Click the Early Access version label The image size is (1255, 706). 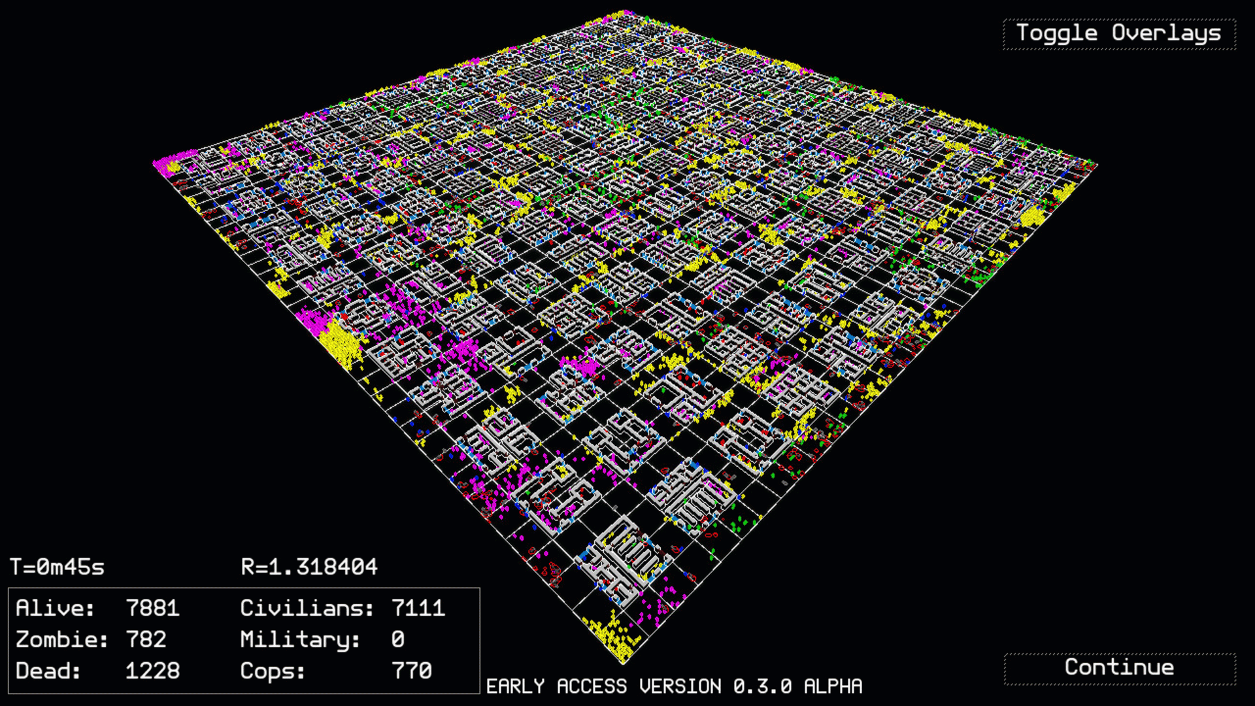pos(674,686)
